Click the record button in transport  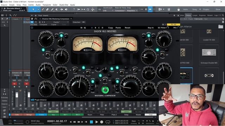pos(102,122)
